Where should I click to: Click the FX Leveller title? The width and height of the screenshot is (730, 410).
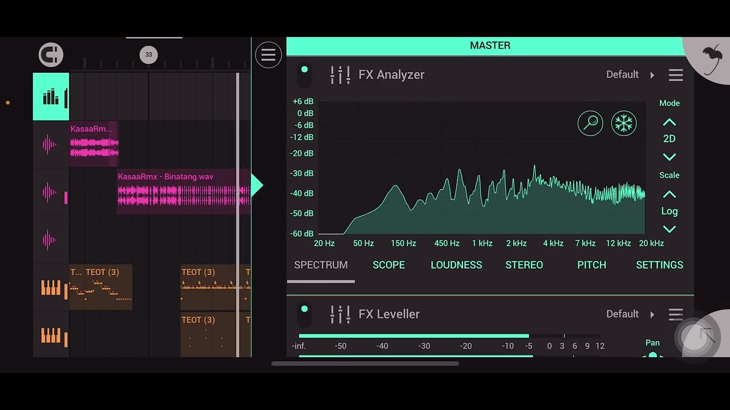389,314
